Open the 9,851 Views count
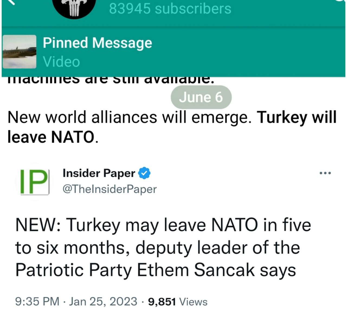The image size is (347, 312). click(178, 301)
